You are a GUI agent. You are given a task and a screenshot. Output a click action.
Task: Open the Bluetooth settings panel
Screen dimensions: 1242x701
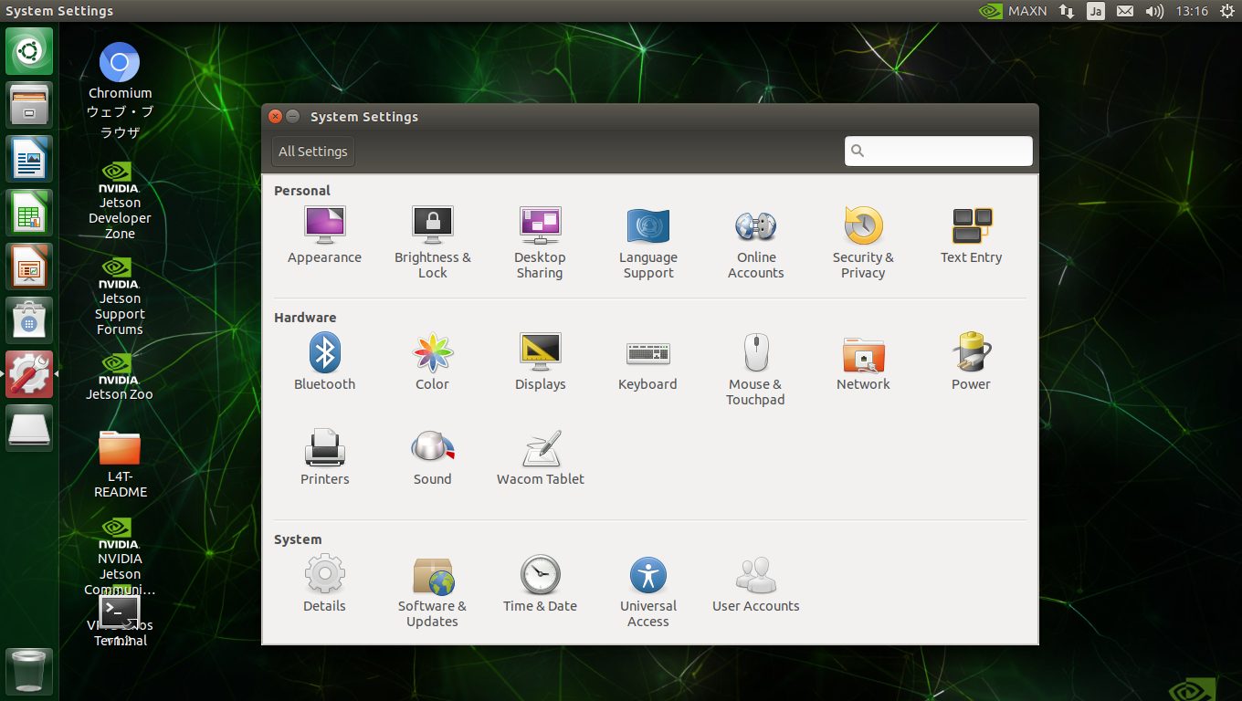(324, 361)
